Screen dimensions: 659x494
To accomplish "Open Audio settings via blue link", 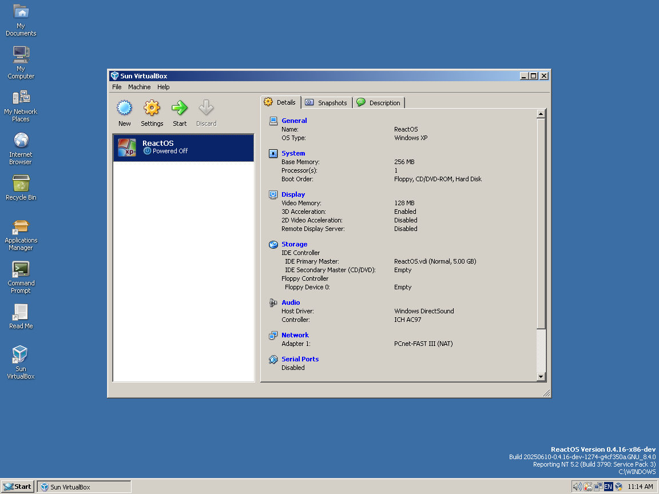I will tap(291, 302).
